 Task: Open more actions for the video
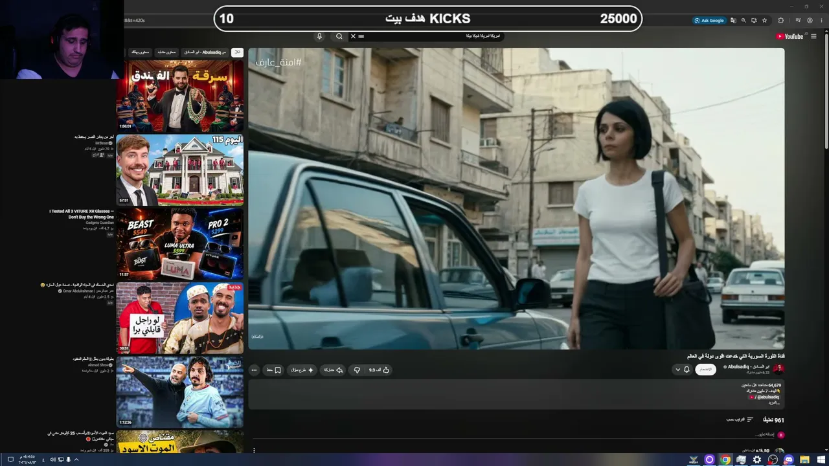coord(254,370)
